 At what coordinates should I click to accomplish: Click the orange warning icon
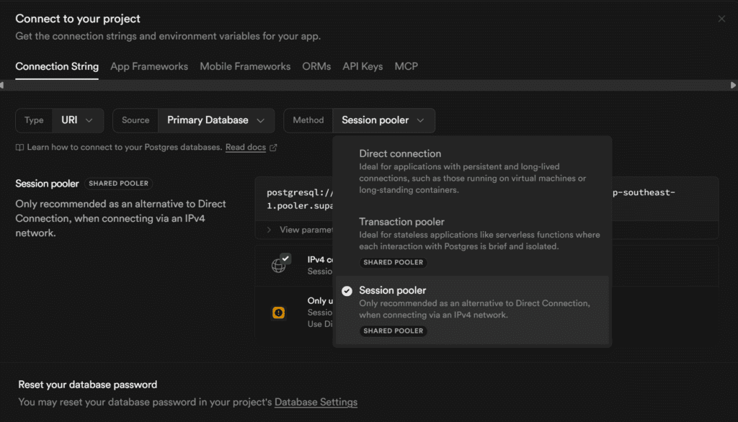278,313
